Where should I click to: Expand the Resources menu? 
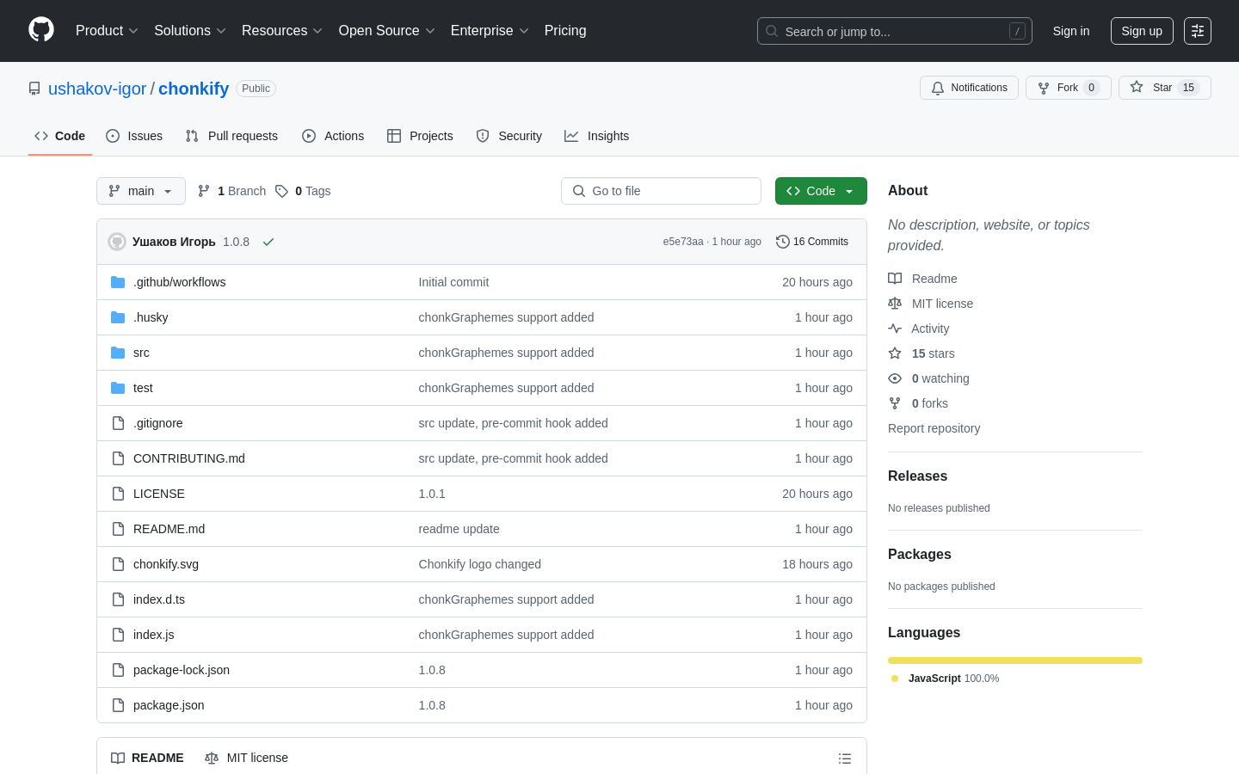point(282,30)
